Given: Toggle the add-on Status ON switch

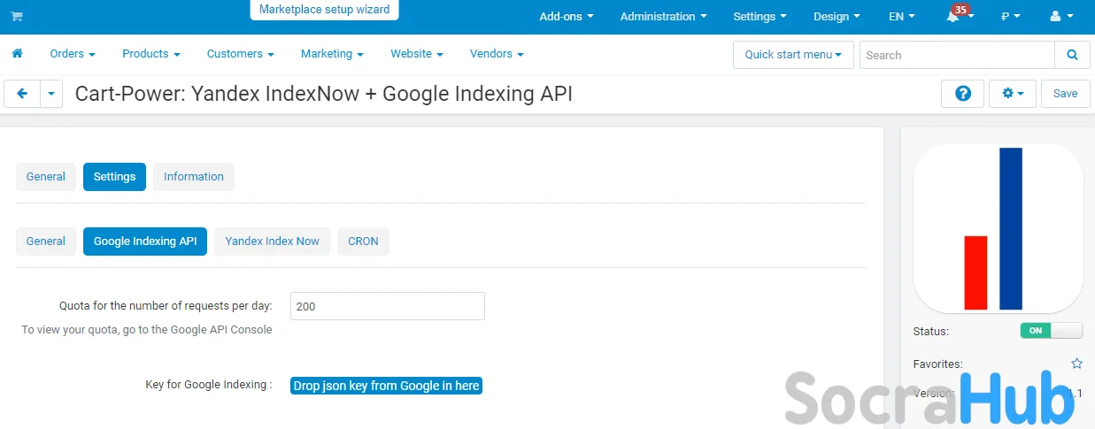Looking at the screenshot, I should click(1051, 331).
